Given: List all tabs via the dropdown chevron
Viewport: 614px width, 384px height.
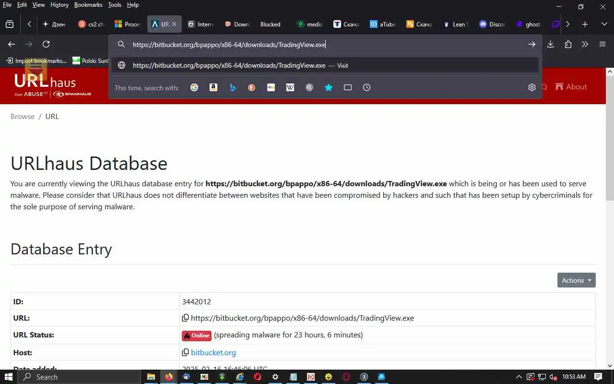Looking at the screenshot, I should pyautogui.click(x=604, y=24).
